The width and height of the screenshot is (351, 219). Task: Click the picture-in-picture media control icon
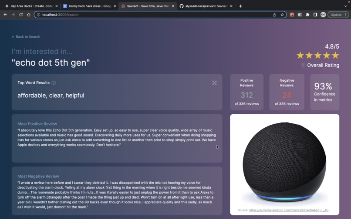click(300, 14)
